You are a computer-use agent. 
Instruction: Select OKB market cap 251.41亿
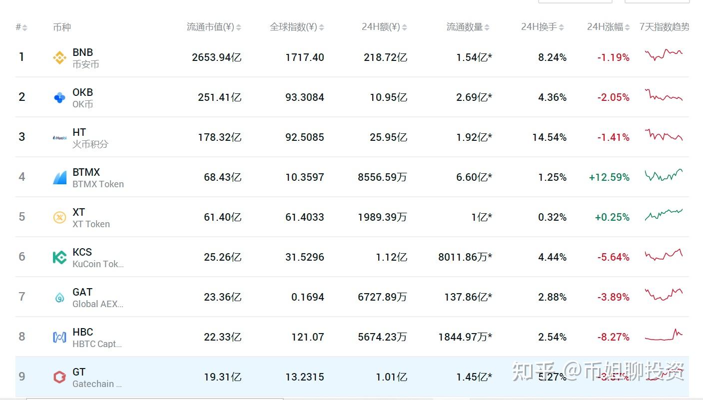point(219,97)
